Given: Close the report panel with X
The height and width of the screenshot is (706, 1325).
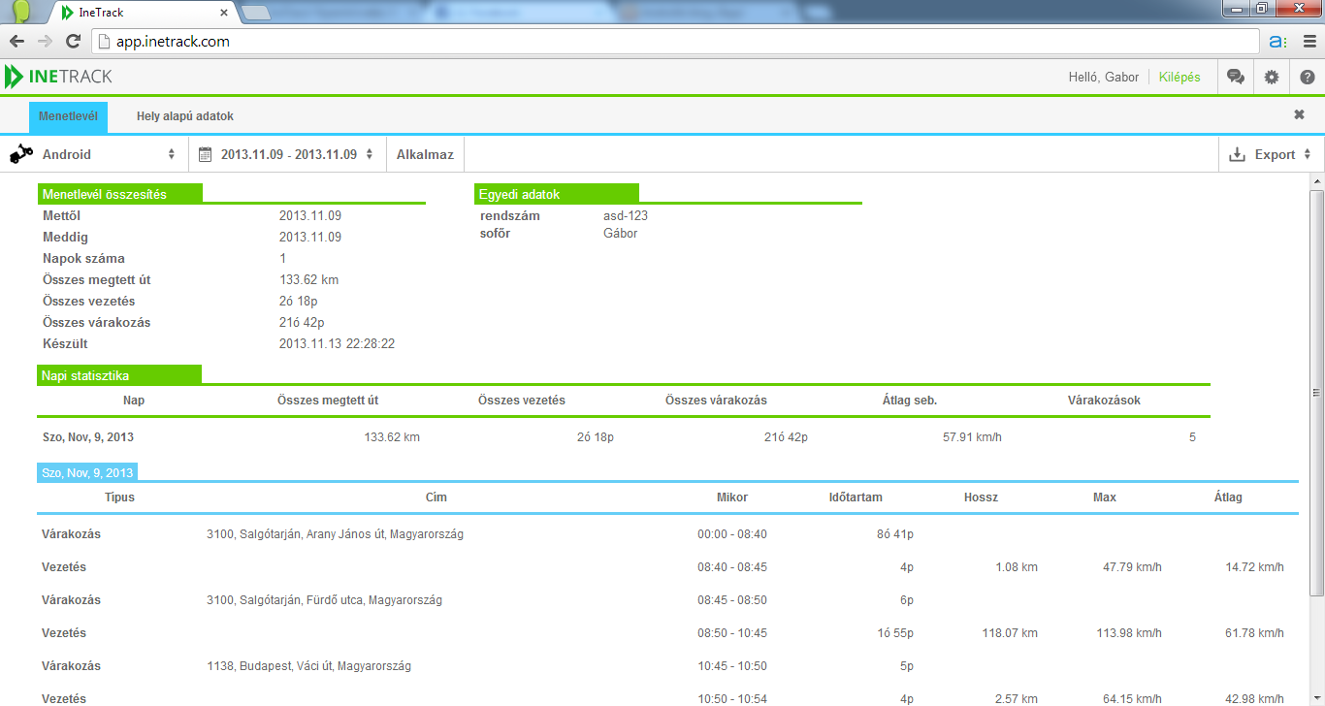Looking at the screenshot, I should (x=1299, y=114).
